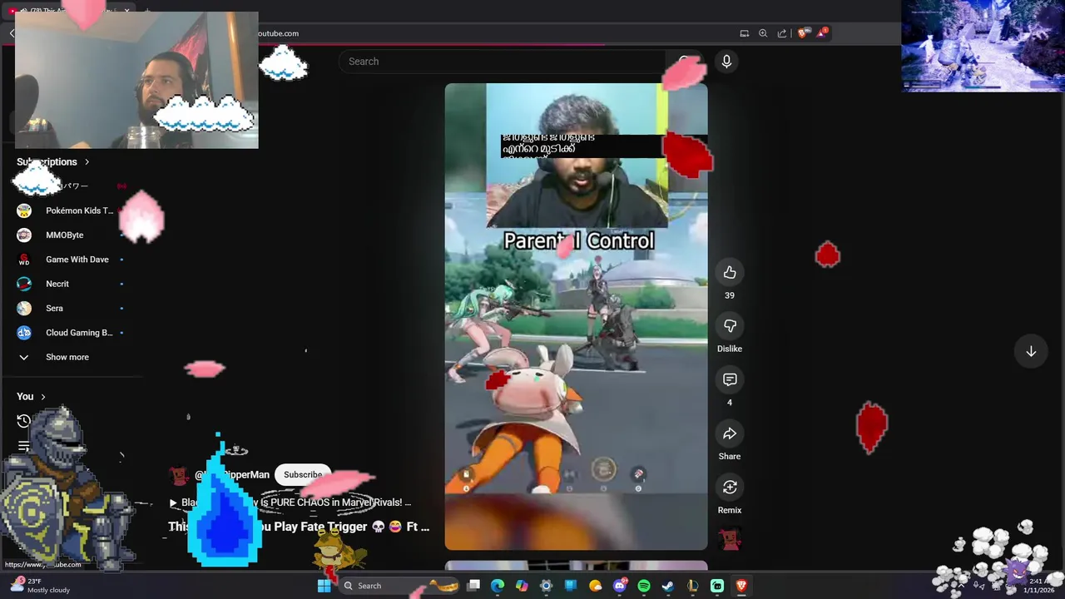Open Cloud Gaming B... channel
Image resolution: width=1065 pixels, height=599 pixels.
tap(71, 333)
